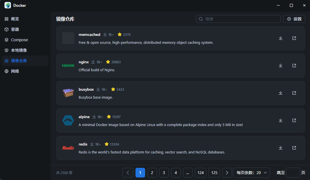Screen dimensions: 310x180
Task: Click the 跳至 page number input
Action: (293, 173)
